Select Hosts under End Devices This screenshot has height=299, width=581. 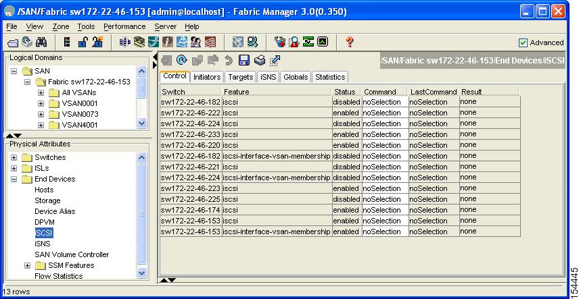(x=44, y=190)
